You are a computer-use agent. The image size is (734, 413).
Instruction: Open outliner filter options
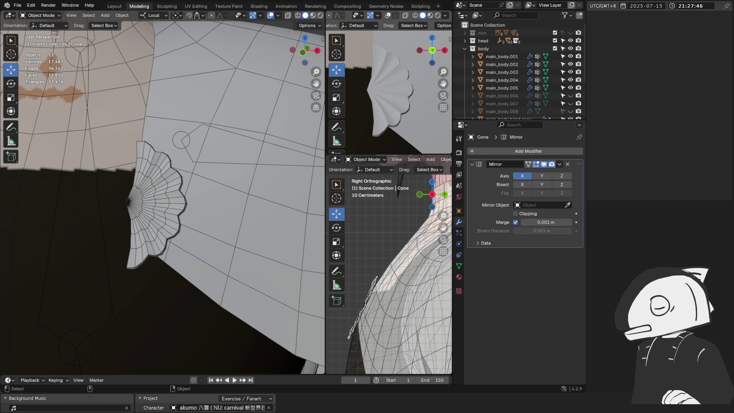point(567,15)
